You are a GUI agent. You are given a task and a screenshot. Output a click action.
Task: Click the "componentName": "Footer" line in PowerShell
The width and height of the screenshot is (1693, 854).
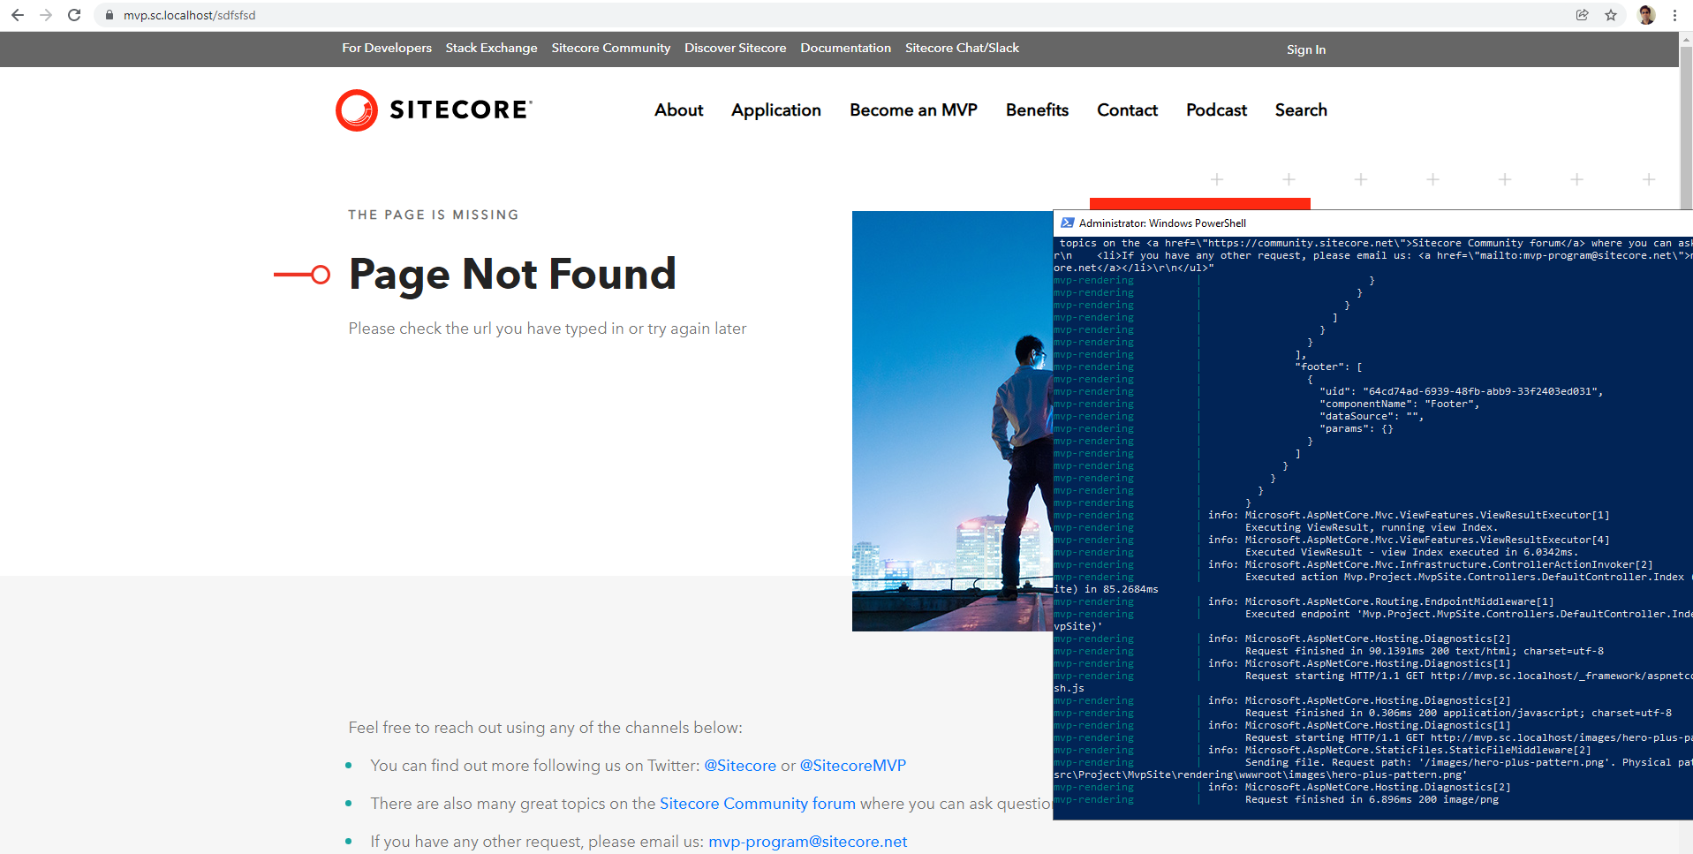pos(1399,404)
